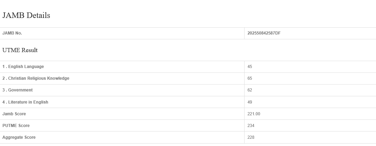Click Aggregate Score value 228
376x146 pixels.
pyautogui.click(x=251, y=137)
